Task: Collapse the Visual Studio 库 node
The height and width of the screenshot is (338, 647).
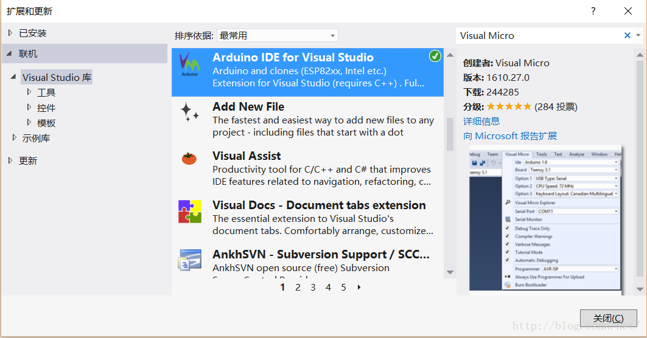Action: click(13, 77)
